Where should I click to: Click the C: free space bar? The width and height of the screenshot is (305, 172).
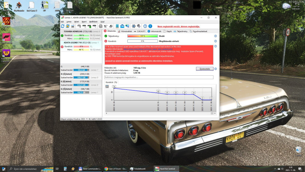pos(81,70)
